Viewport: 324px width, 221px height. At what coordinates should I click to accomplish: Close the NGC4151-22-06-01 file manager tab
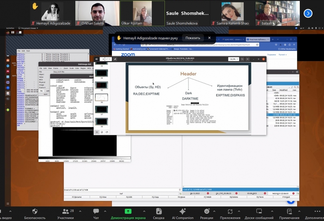293,194
